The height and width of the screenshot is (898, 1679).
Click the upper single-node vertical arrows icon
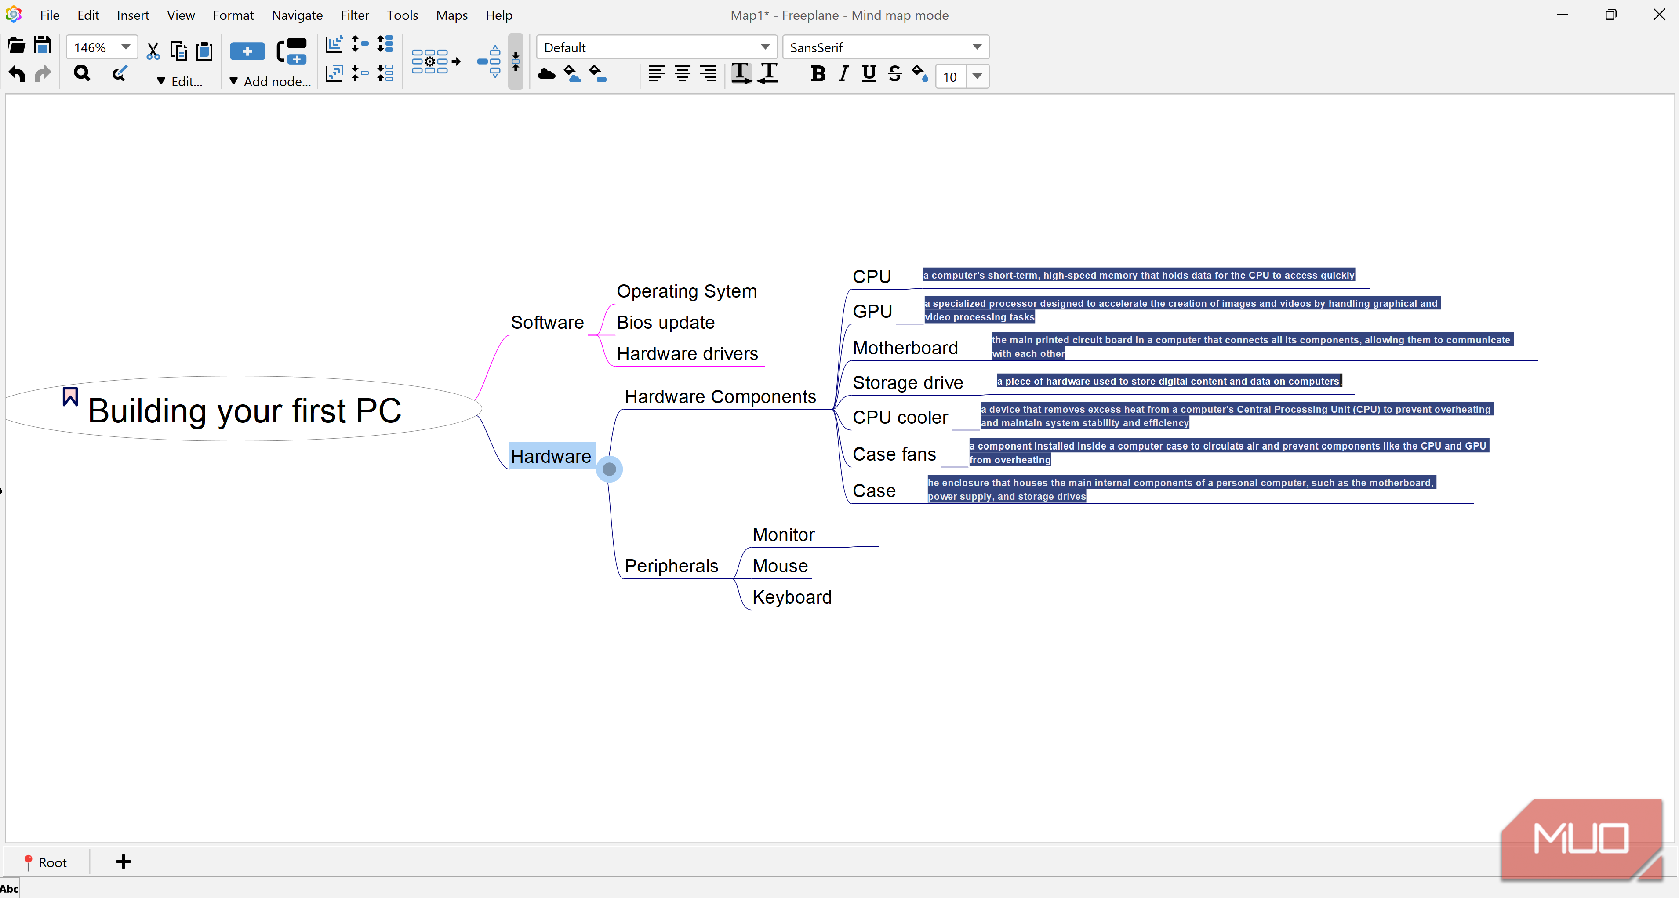360,44
